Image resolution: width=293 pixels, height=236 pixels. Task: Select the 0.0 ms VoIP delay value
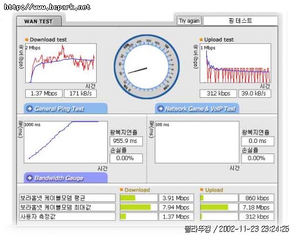[x=258, y=141]
